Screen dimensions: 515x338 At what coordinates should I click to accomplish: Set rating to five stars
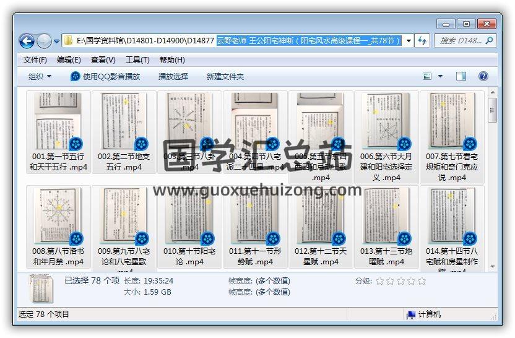(422, 281)
